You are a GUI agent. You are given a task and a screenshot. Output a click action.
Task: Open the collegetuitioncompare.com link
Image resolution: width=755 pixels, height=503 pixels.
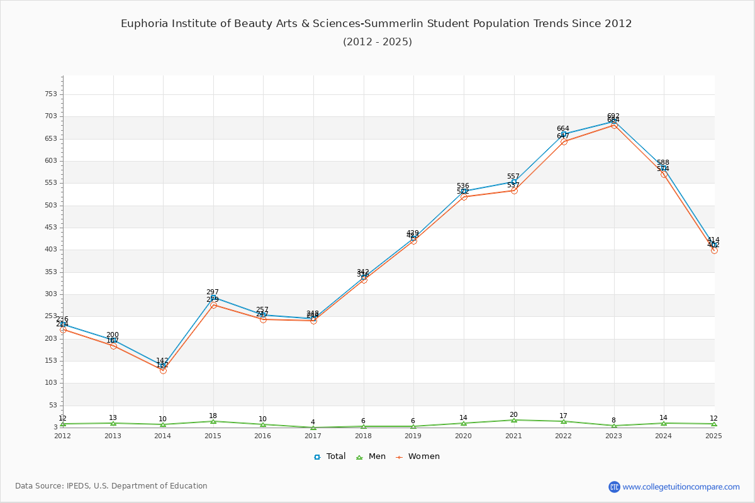[x=681, y=487]
